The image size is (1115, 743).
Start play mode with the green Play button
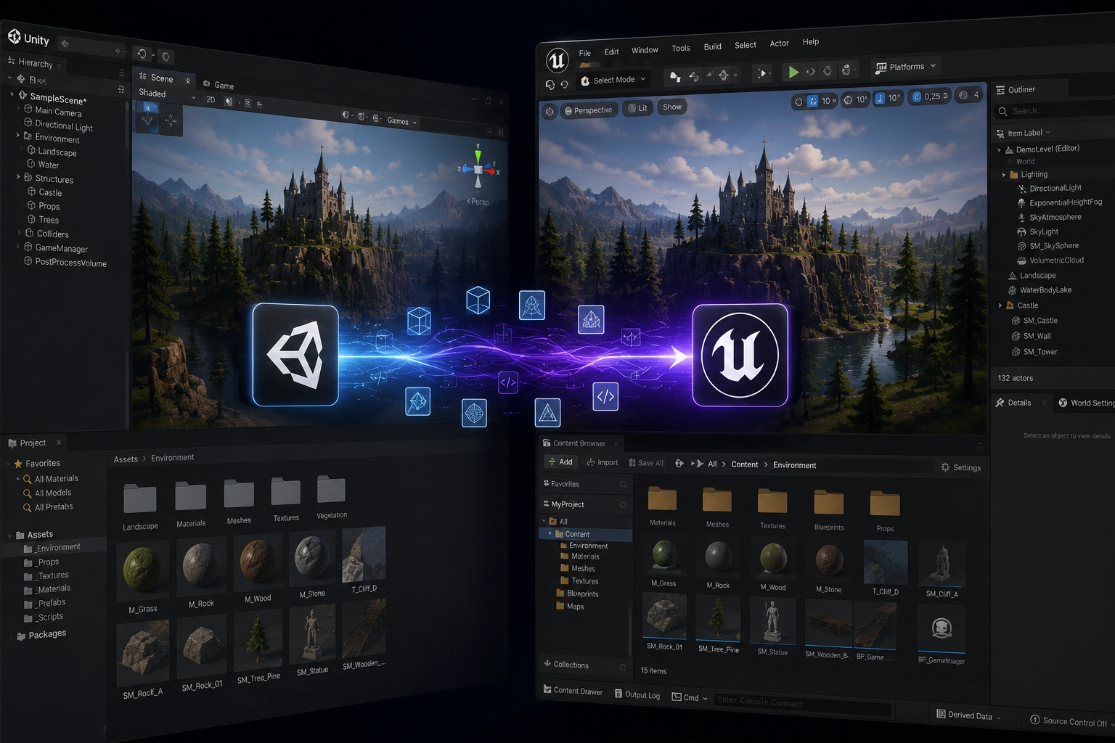click(793, 72)
